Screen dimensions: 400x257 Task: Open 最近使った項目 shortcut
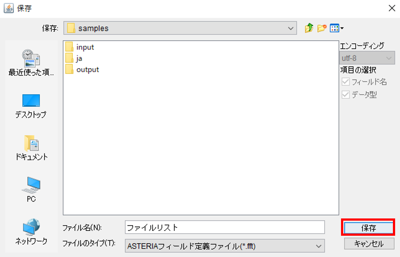click(x=31, y=63)
